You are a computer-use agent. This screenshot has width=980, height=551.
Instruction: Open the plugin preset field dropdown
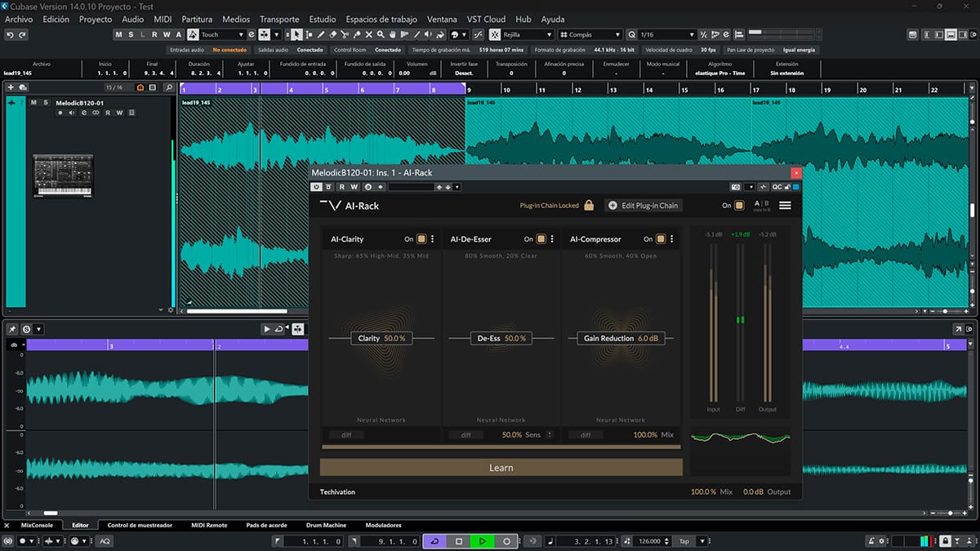[457, 187]
